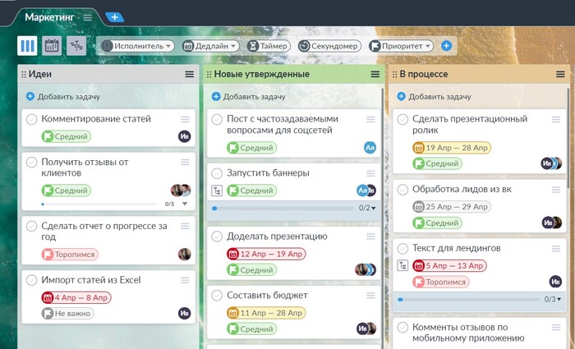Open the Новые утвержденные column menu

coord(375,75)
